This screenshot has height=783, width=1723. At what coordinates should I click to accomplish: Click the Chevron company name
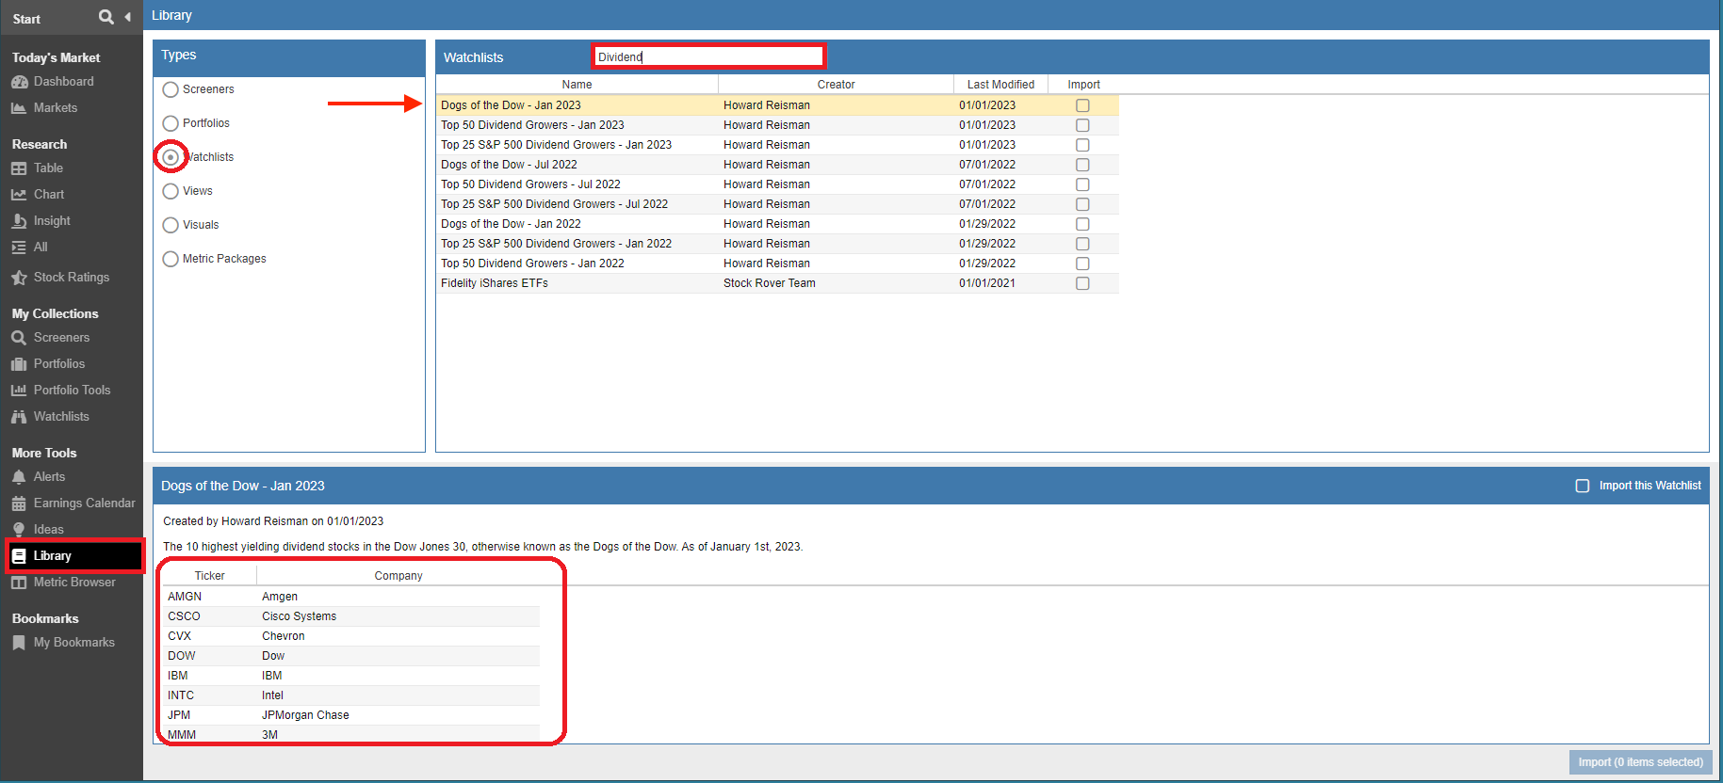point(284,636)
